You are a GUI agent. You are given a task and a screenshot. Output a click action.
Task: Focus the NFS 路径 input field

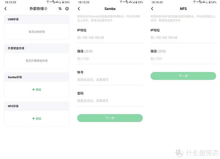[184, 59]
